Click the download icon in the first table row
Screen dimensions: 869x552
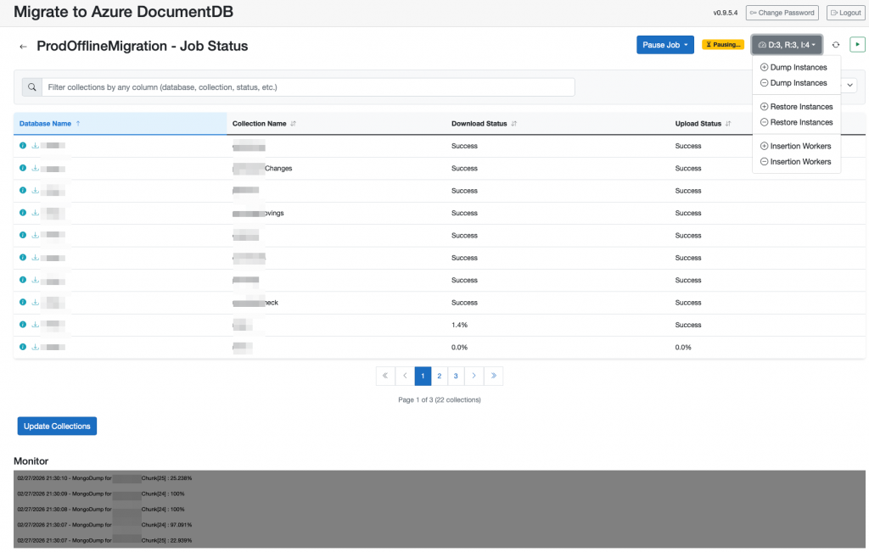point(35,146)
